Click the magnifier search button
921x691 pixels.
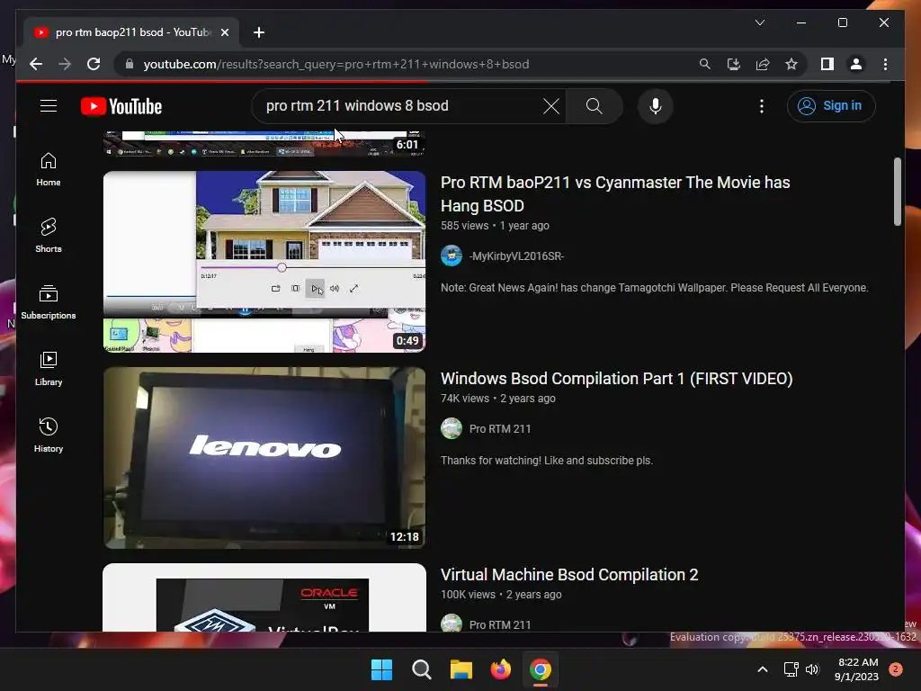[594, 106]
